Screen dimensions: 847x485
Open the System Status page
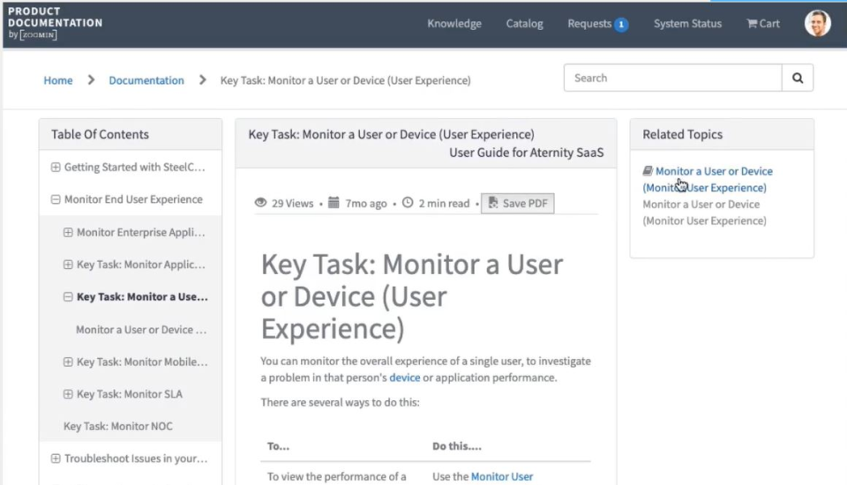(687, 24)
